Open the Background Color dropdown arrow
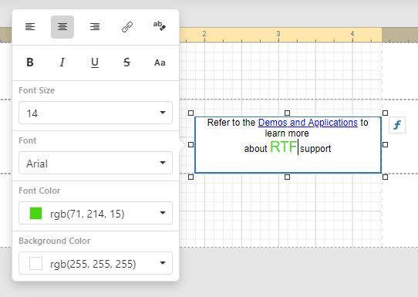 click(x=163, y=263)
